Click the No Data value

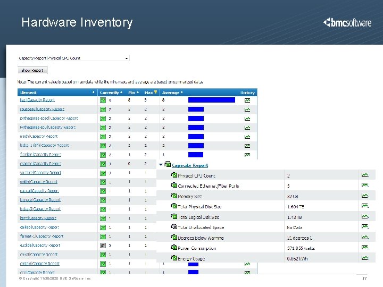pos(294,227)
